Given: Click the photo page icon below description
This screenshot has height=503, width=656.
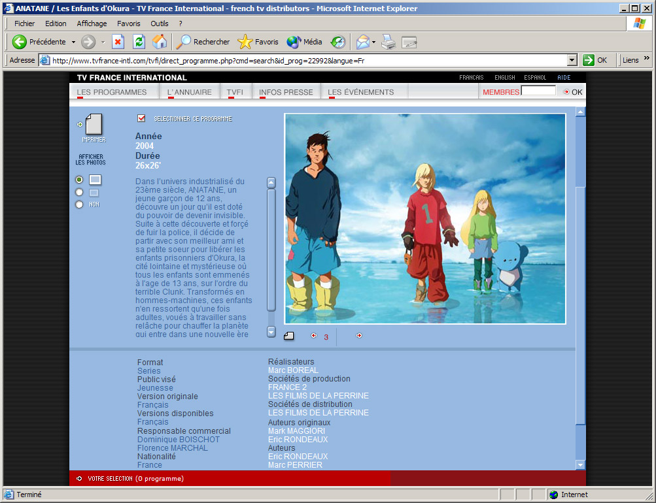Looking at the screenshot, I should coord(289,336).
